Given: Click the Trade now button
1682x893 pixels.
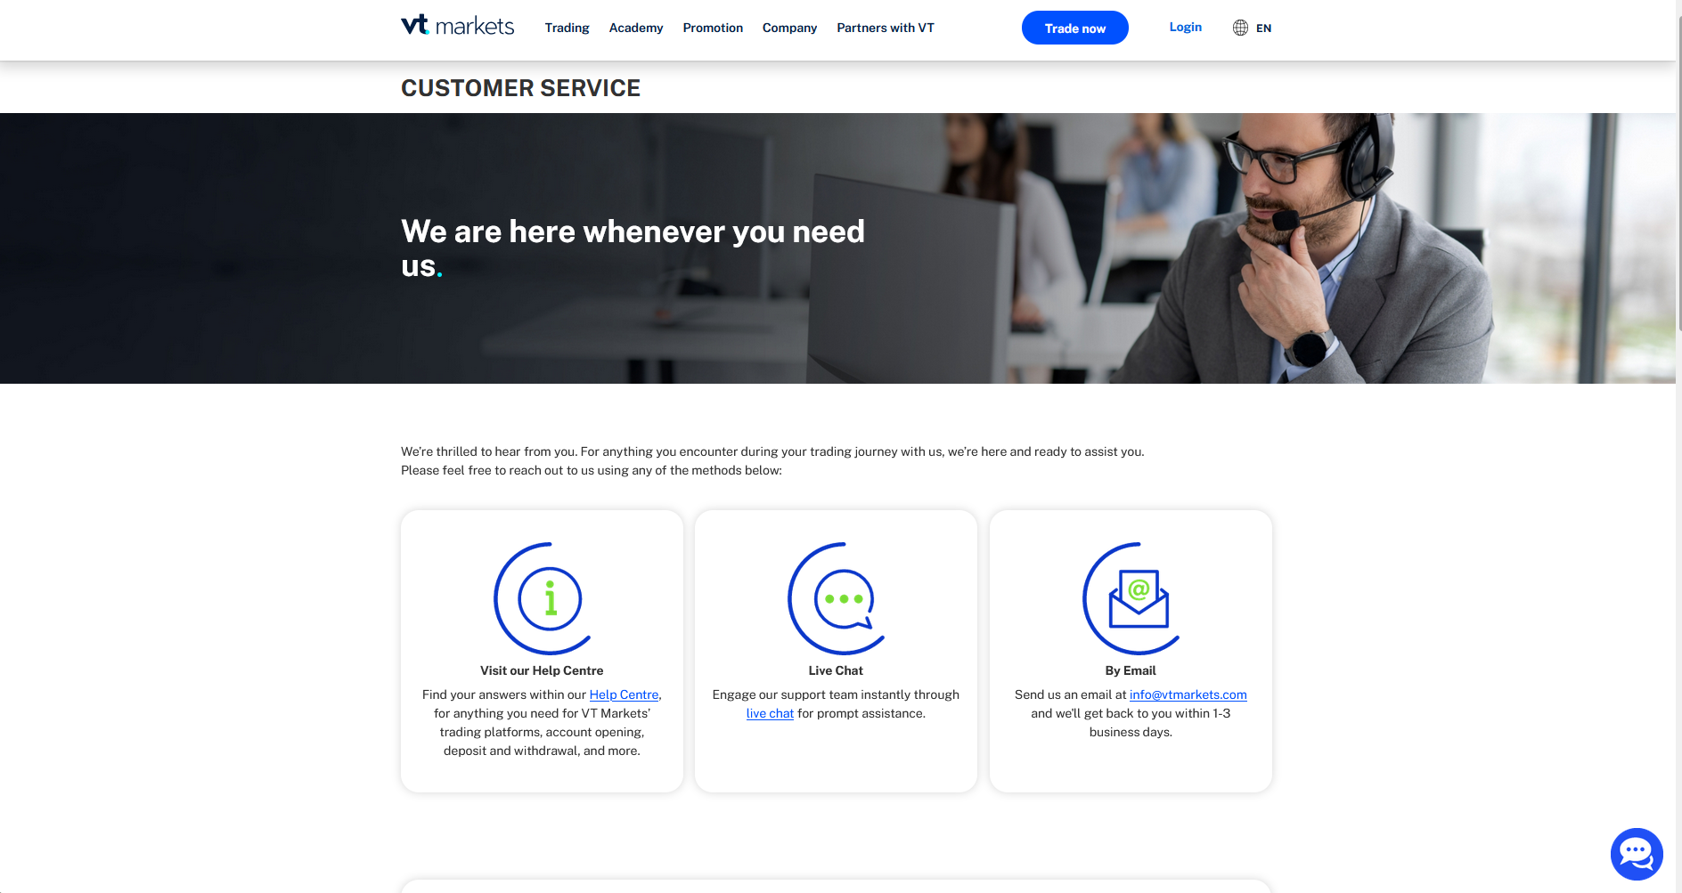Looking at the screenshot, I should (1075, 28).
